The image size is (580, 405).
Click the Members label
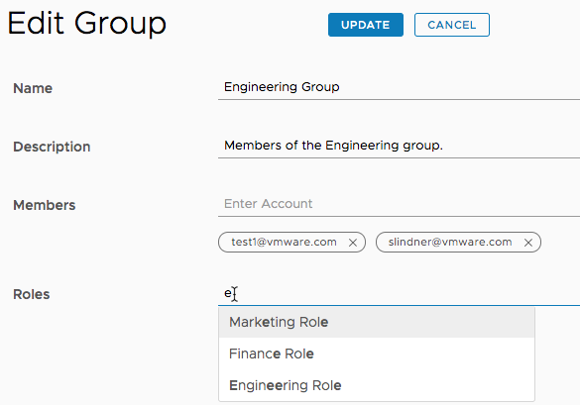pyautogui.click(x=45, y=205)
